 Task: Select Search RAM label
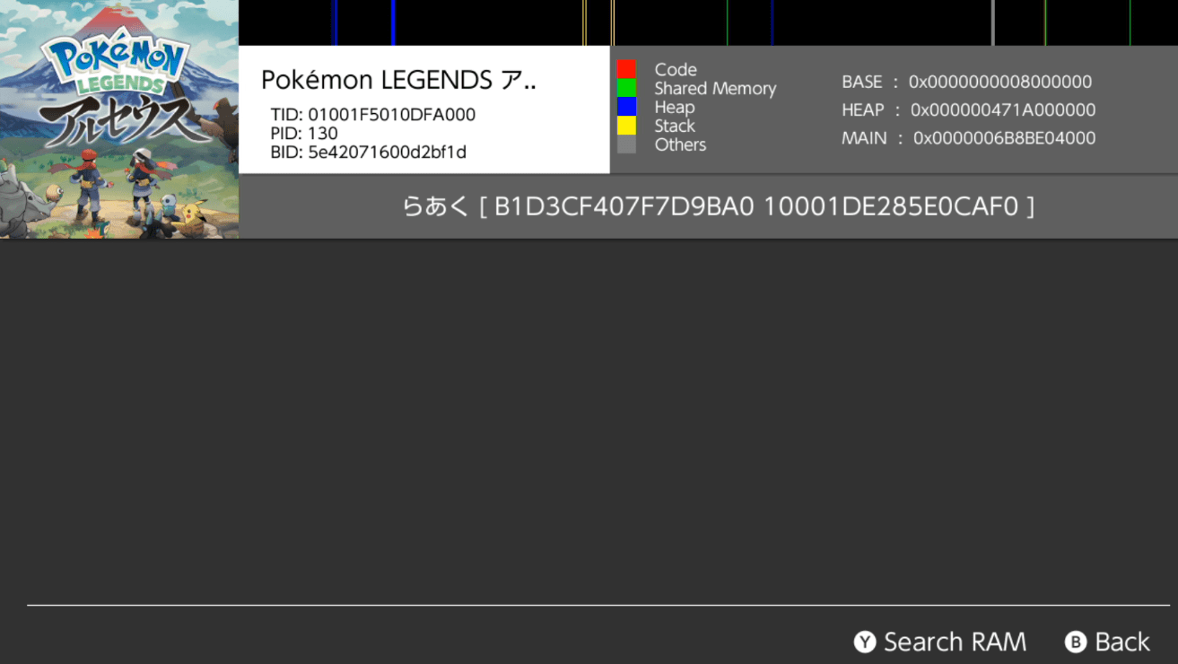[x=955, y=642]
